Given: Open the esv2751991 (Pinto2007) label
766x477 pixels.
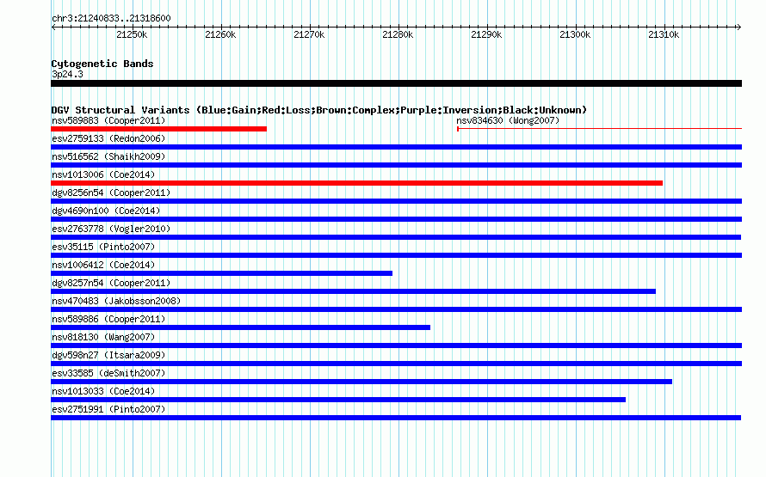Looking at the screenshot, I should tap(108, 409).
